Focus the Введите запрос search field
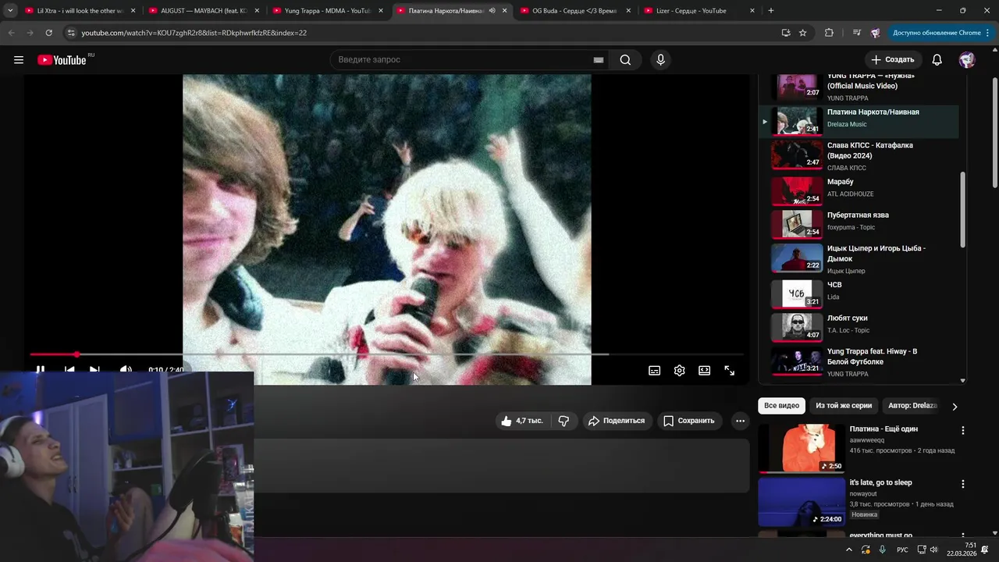The width and height of the screenshot is (999, 562). point(460,60)
